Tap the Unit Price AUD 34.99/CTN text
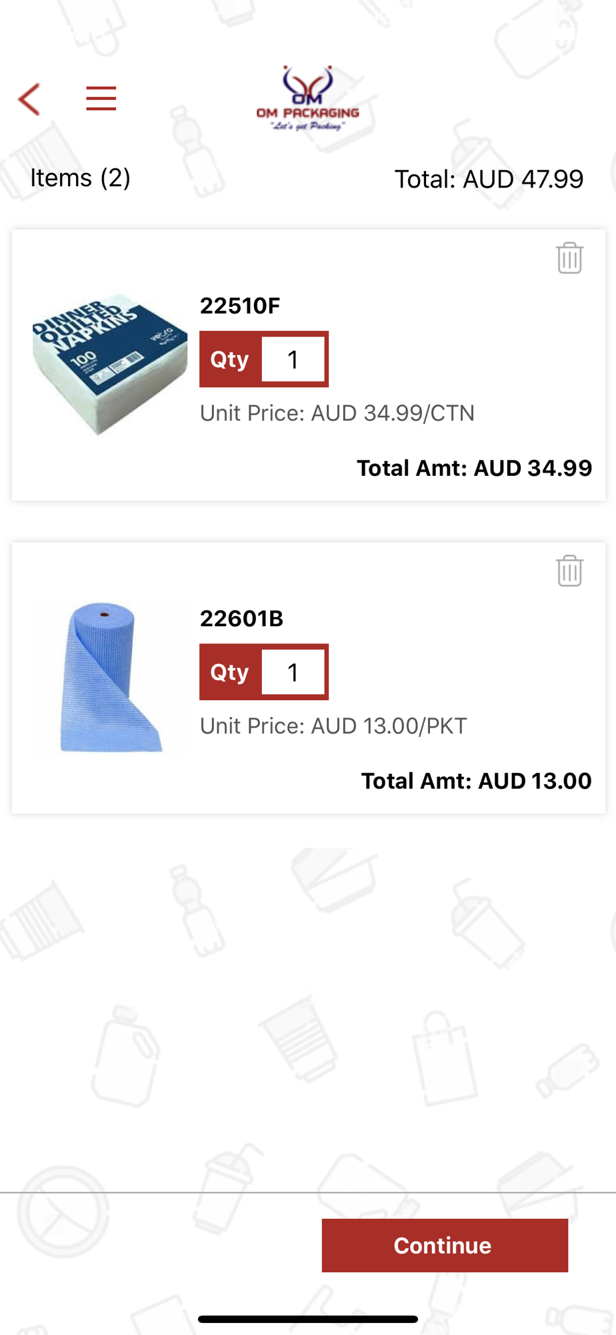This screenshot has width=616, height=1335. click(337, 413)
